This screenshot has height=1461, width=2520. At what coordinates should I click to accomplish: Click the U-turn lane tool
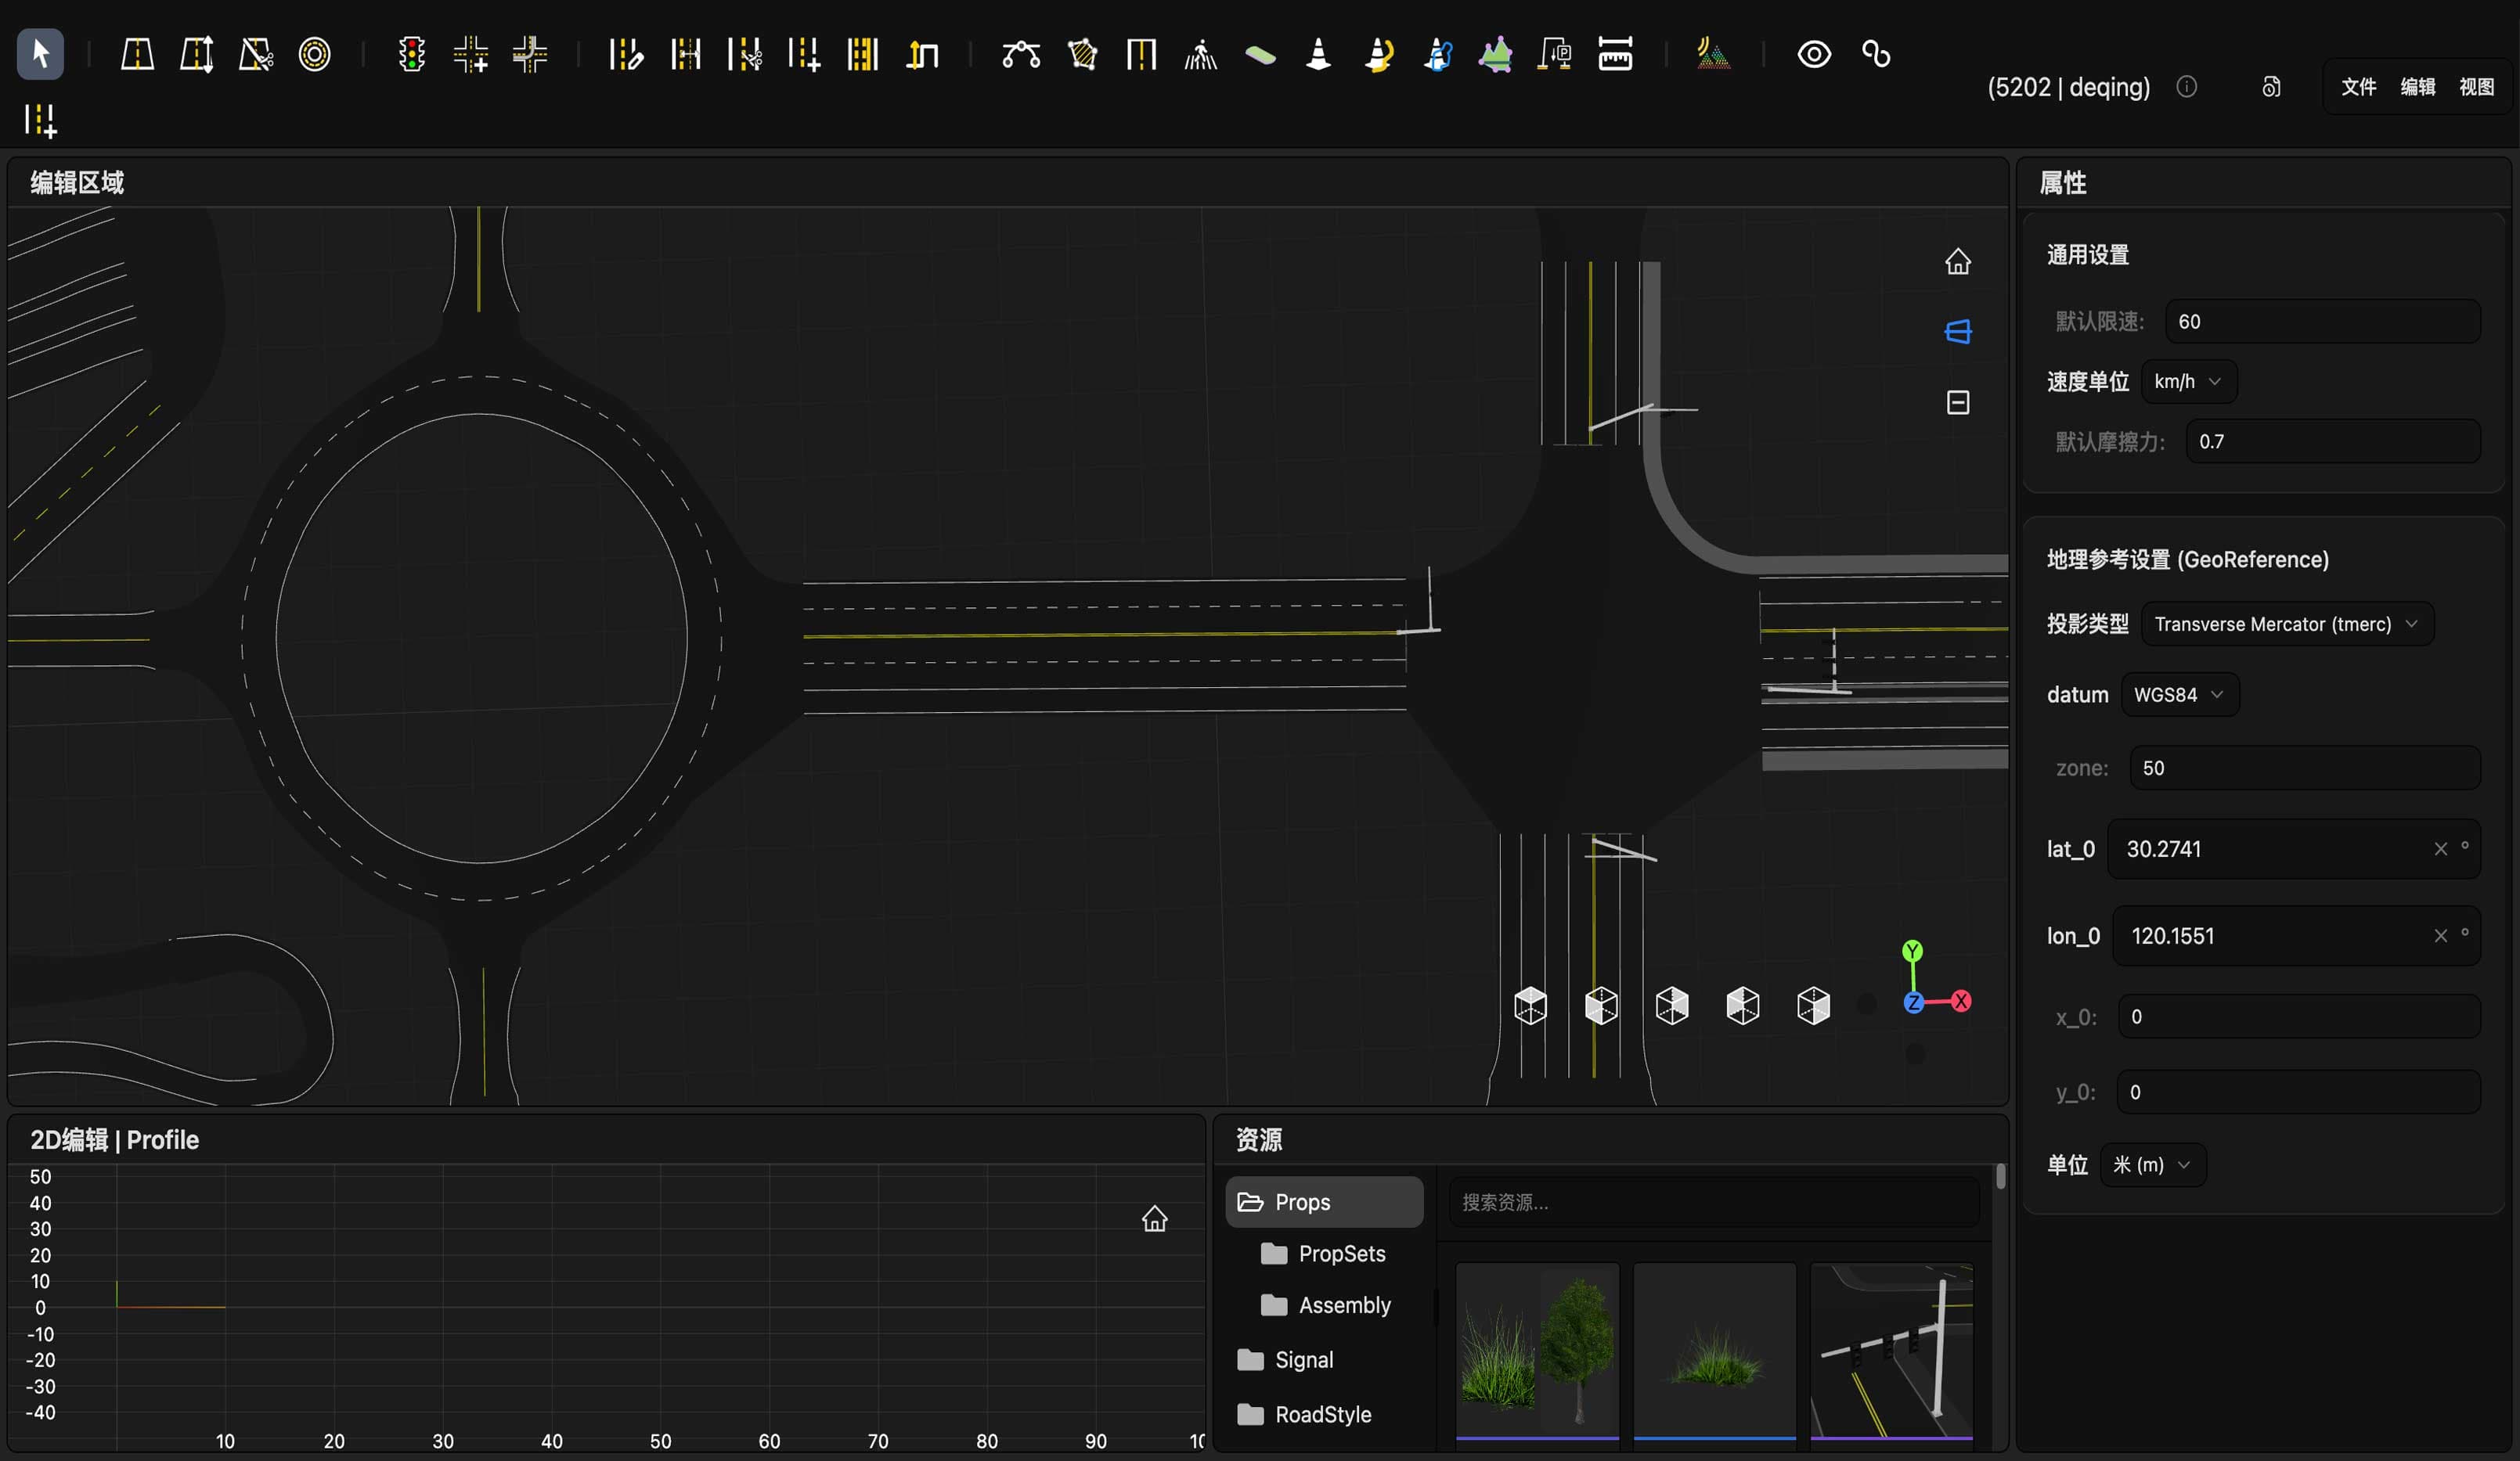pos(922,54)
